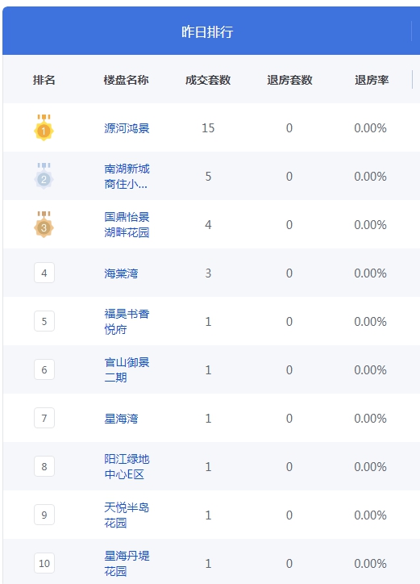Select the rank 5 number badge
420x584 pixels.
click(x=44, y=321)
